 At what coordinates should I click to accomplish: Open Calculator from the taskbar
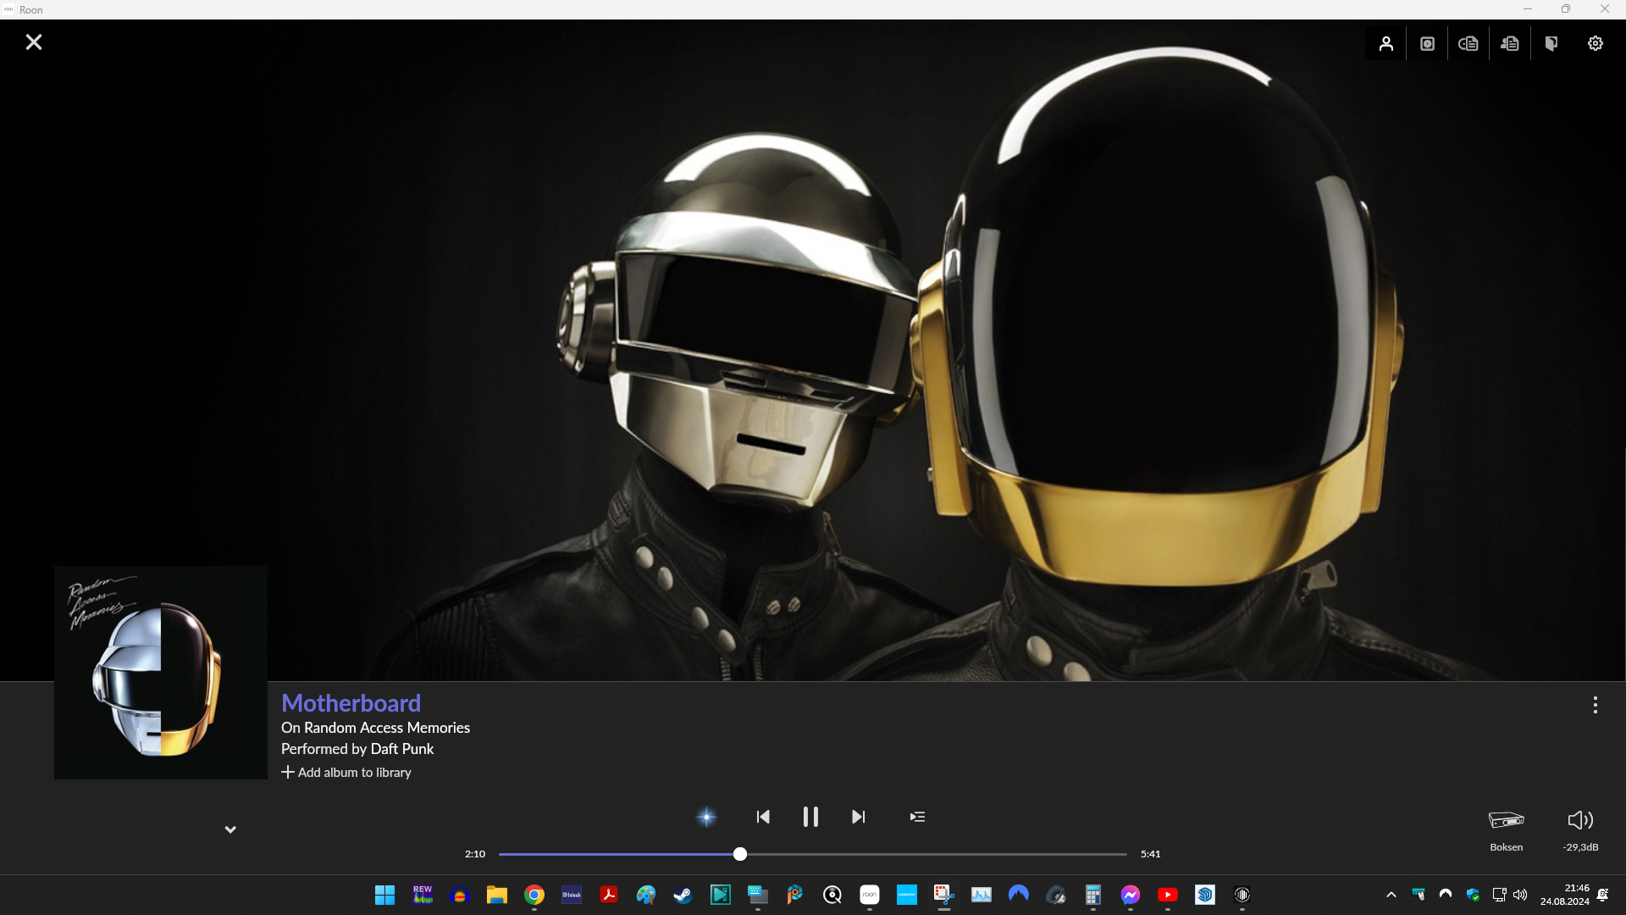pos(1093,895)
